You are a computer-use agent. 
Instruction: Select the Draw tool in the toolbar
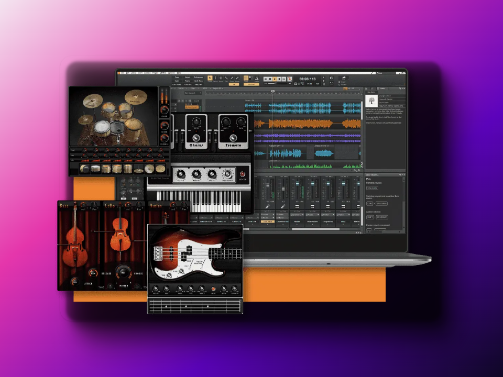[x=232, y=78]
